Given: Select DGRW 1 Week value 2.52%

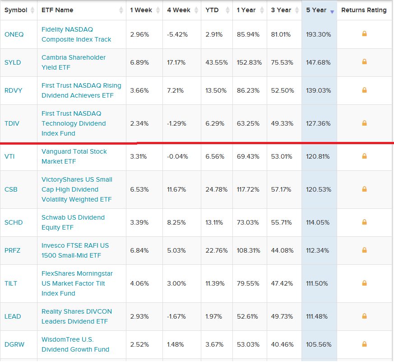Looking at the screenshot, I should click(139, 344).
